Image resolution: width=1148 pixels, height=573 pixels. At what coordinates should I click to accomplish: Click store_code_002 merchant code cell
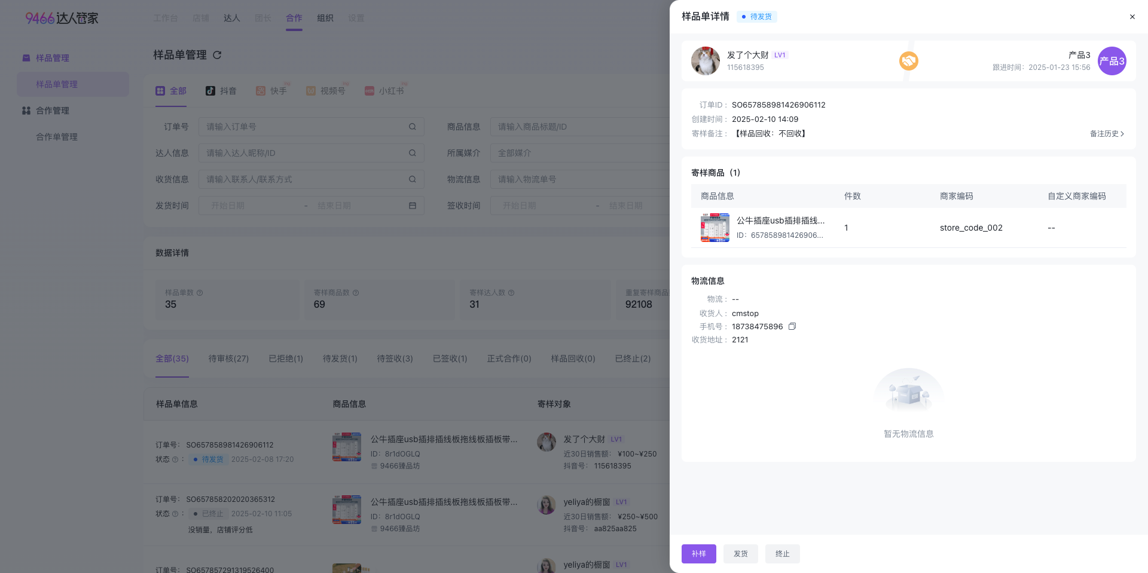(971, 228)
